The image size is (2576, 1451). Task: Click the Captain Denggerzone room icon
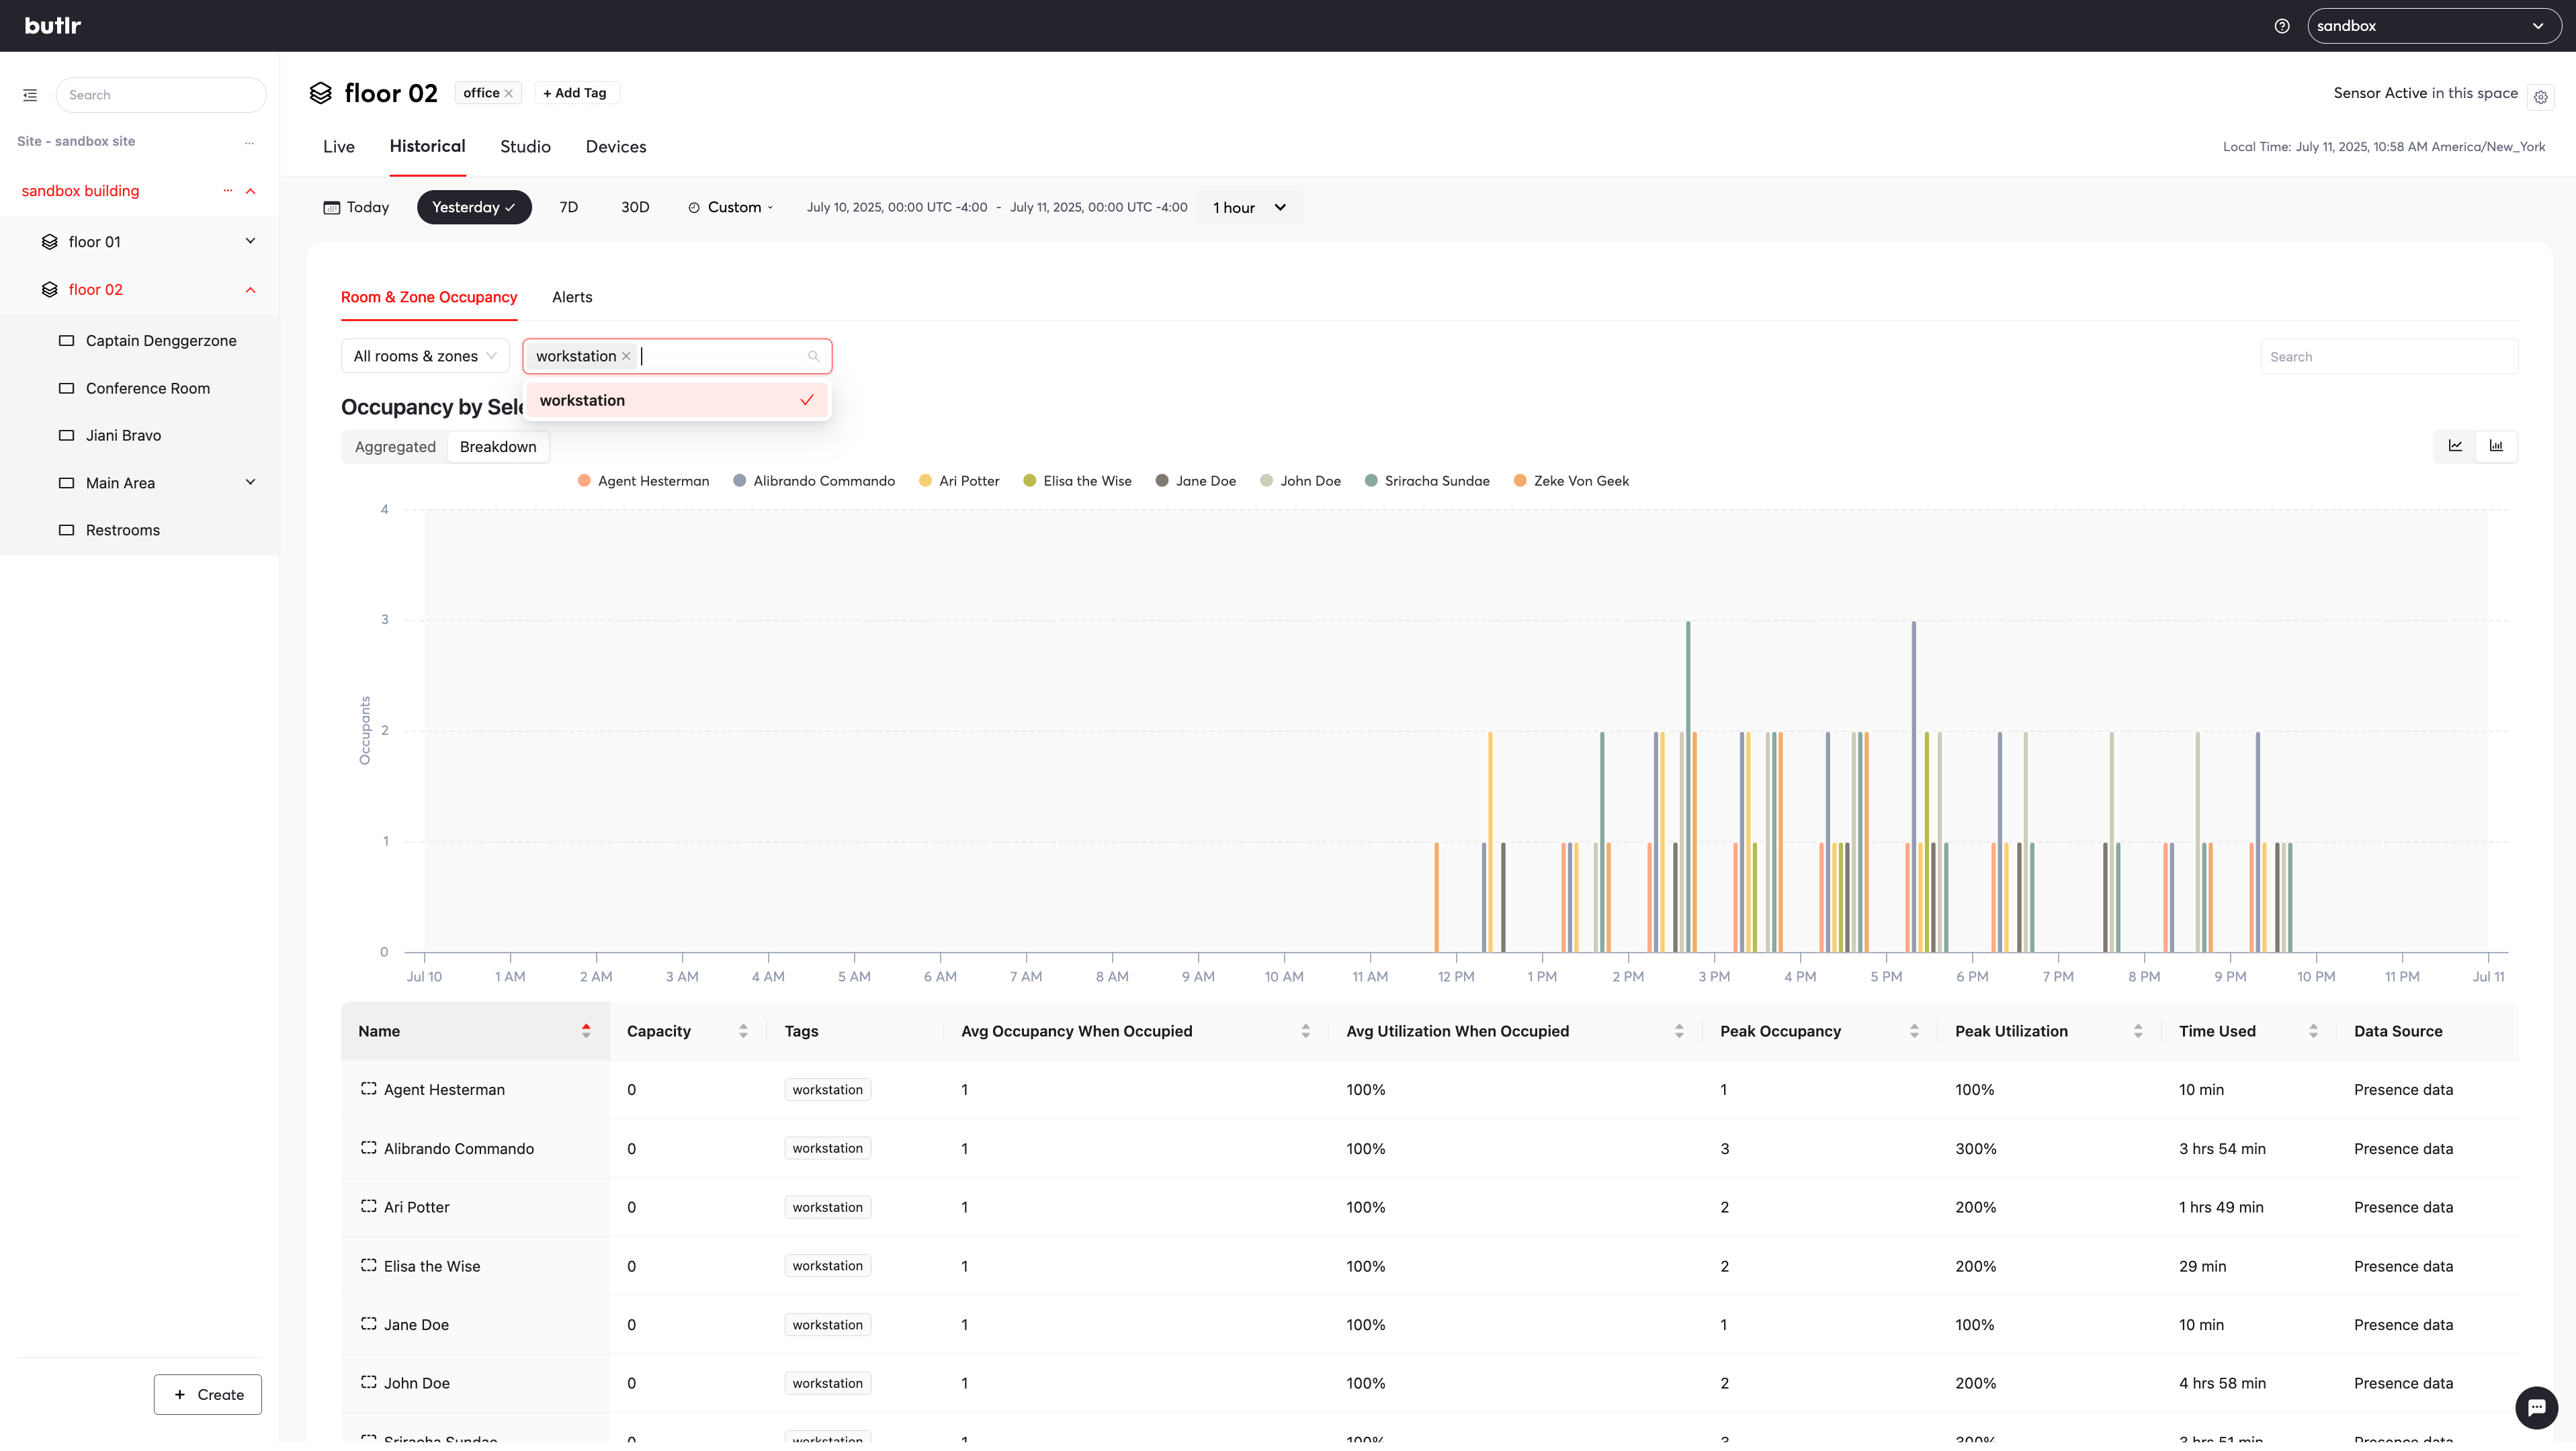click(67, 341)
